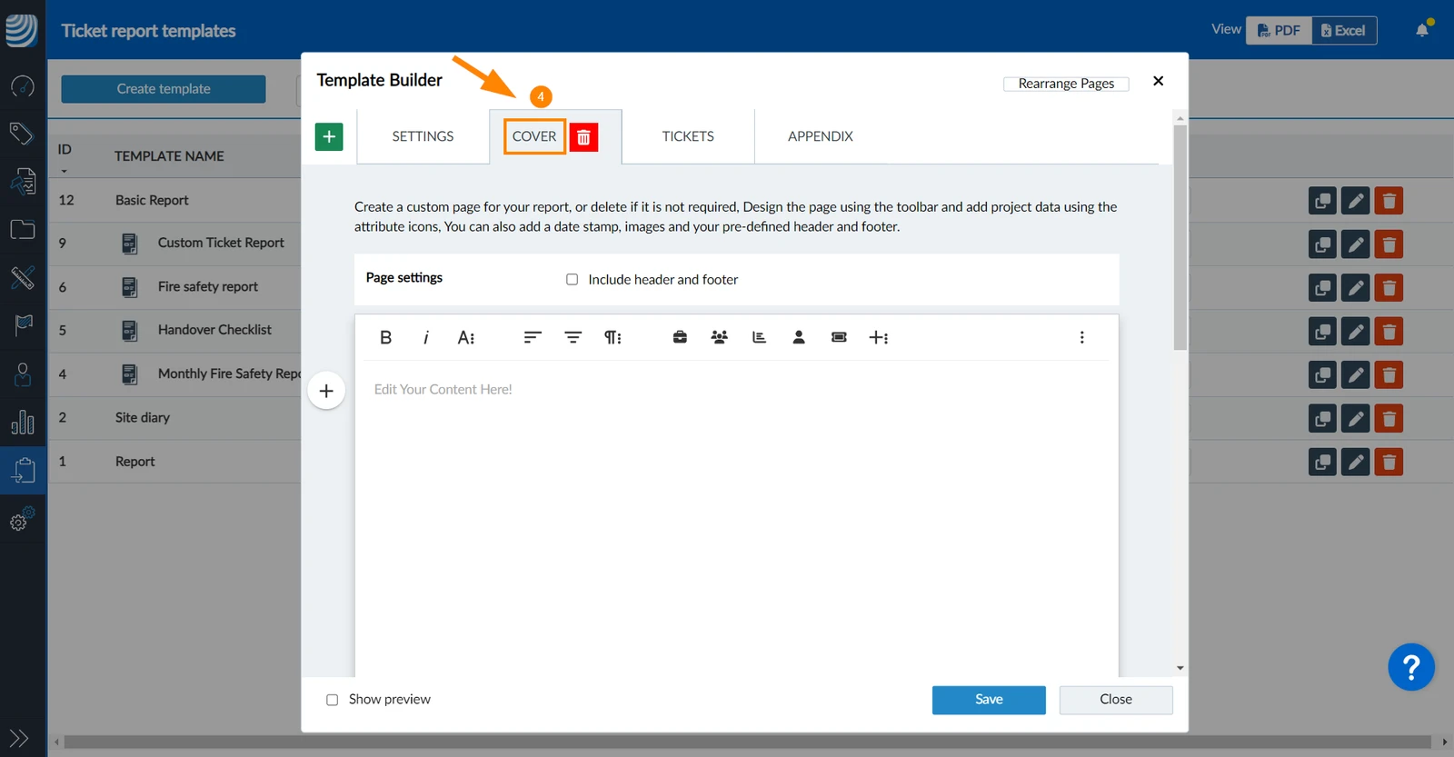Viewport: 1454px width, 757px height.
Task: Open the insert-more plus dropdown in toolbar
Action: click(x=879, y=337)
